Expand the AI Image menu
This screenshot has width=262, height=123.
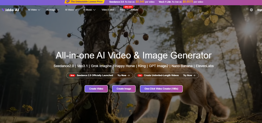52,10
